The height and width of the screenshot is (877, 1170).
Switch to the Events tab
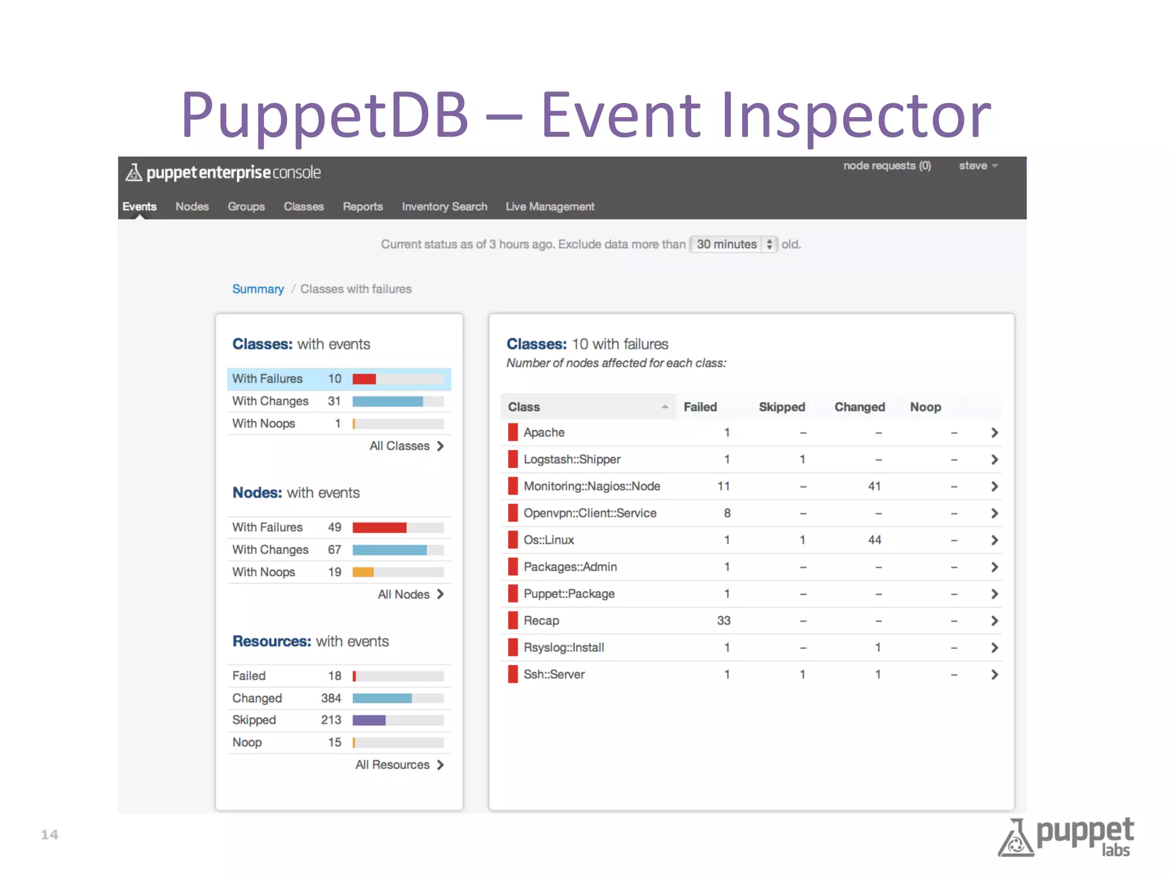point(139,207)
